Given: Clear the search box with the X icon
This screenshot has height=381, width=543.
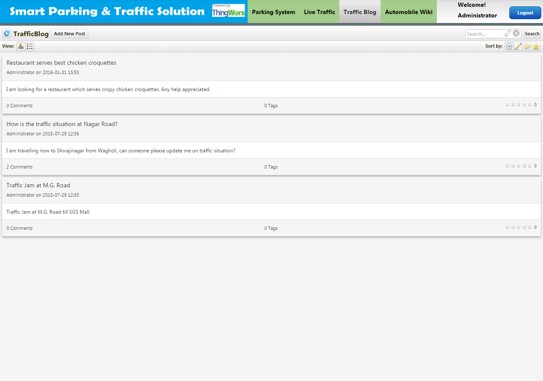Looking at the screenshot, I should click(516, 34).
